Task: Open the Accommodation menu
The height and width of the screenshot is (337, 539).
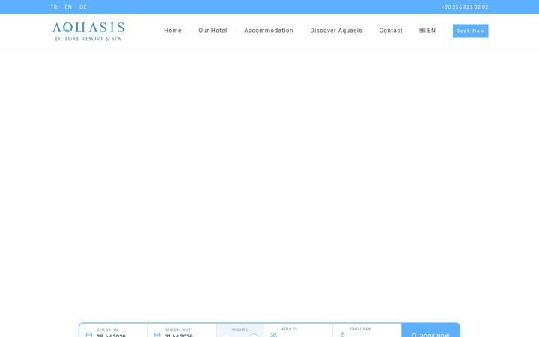Action: click(x=269, y=31)
